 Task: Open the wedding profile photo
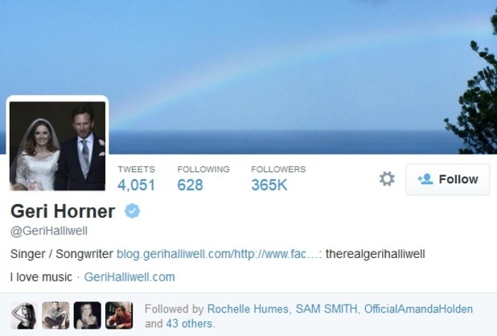point(57,145)
